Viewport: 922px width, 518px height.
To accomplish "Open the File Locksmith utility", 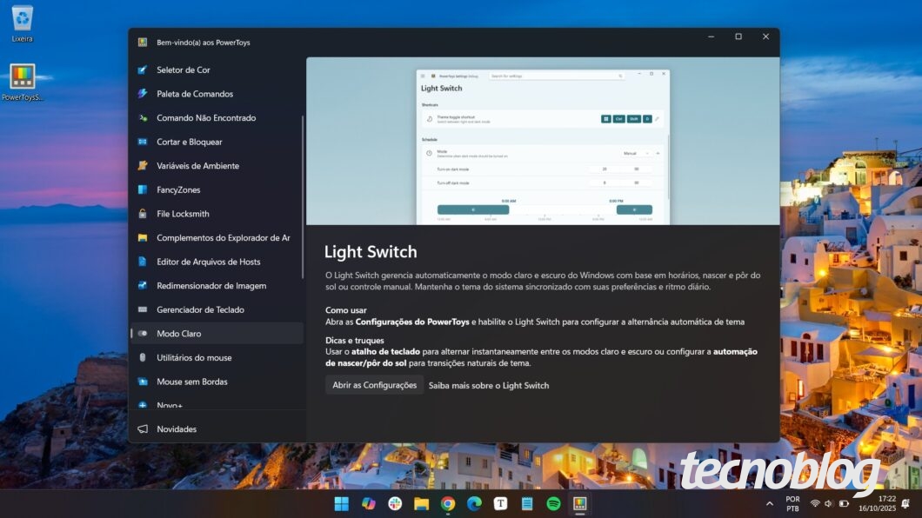I will tap(180, 213).
